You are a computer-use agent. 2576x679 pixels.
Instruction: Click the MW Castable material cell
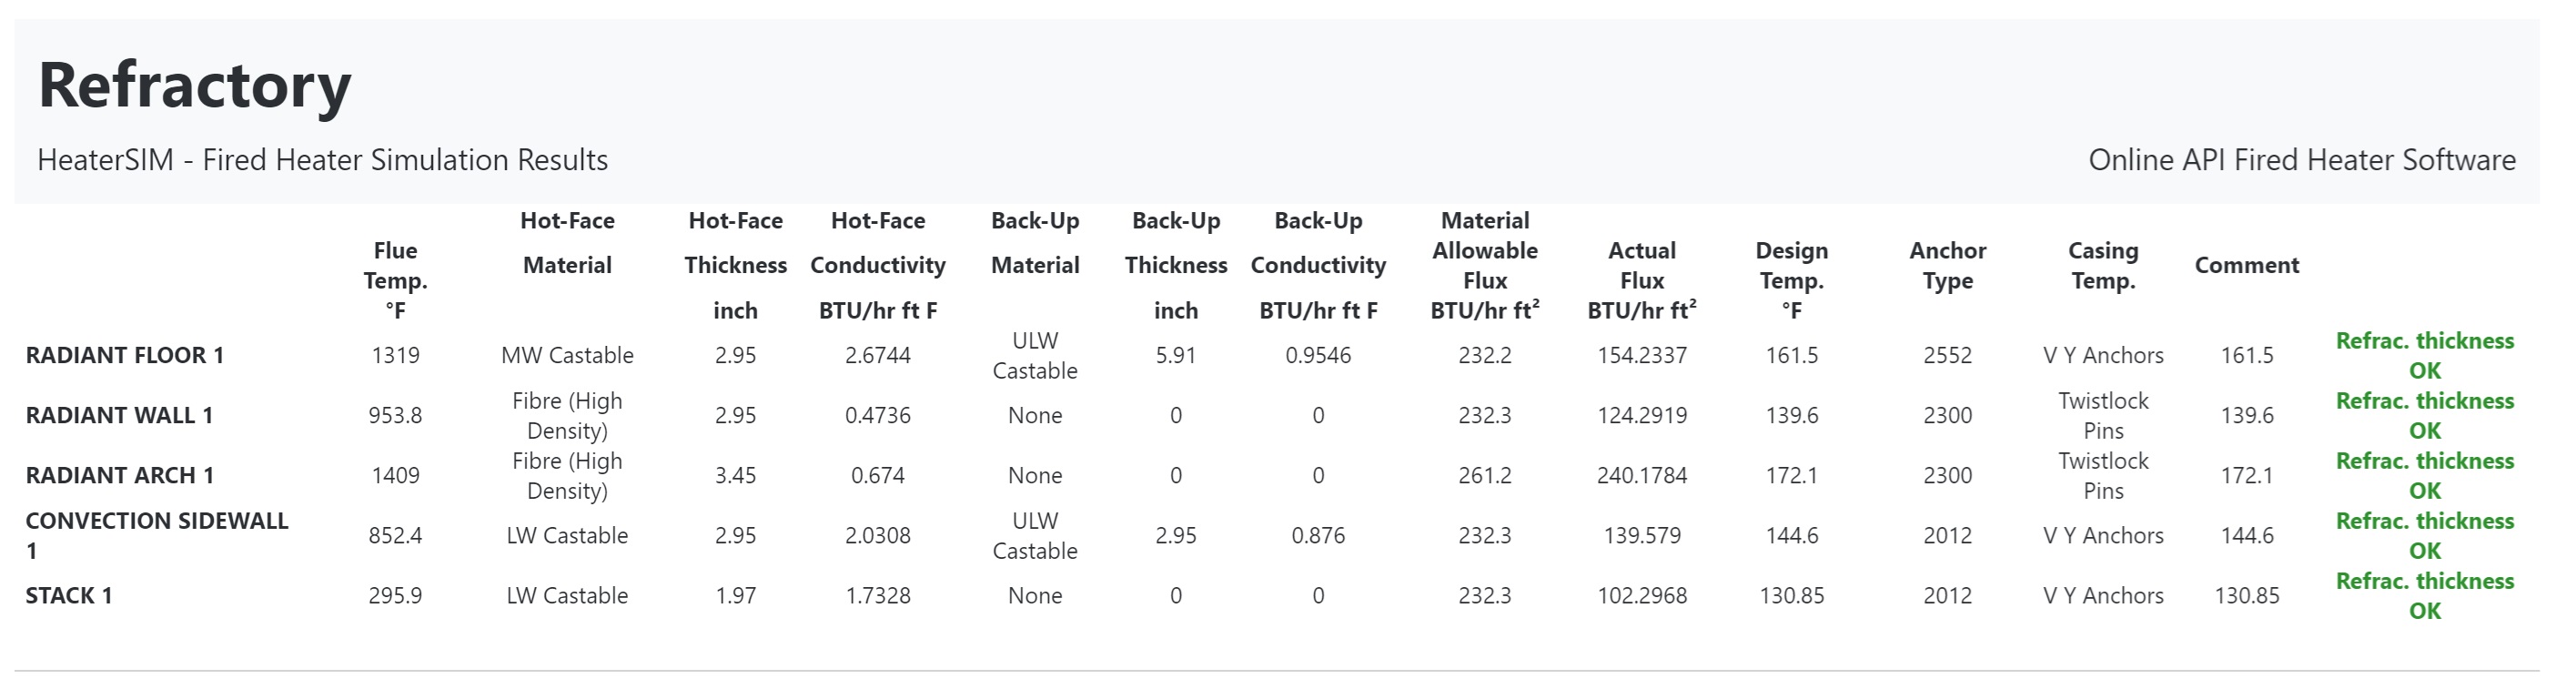coord(567,355)
